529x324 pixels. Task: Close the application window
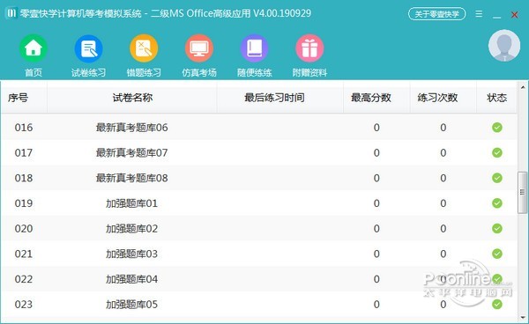515,15
